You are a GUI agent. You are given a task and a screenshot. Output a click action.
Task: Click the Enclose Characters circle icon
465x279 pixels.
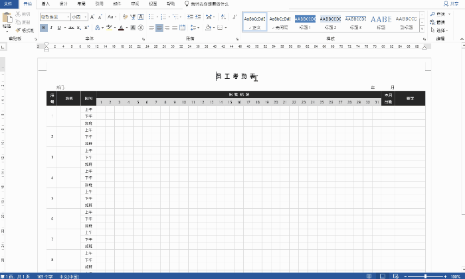pos(141,28)
